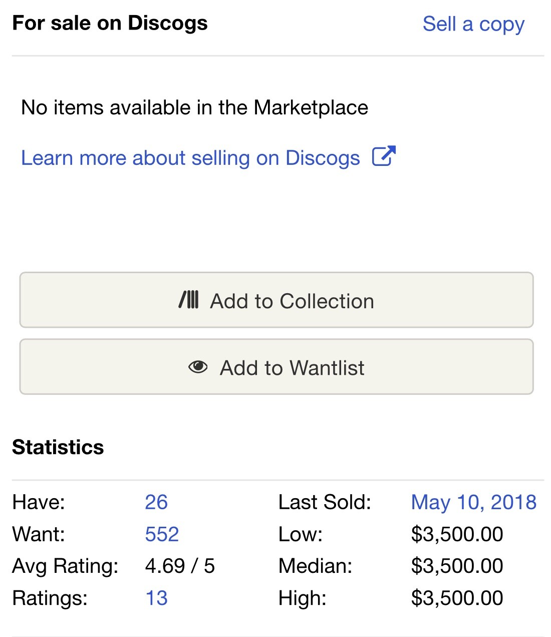This screenshot has height=637, width=551.
Task: Click the High price $3,500.00
Action: [x=457, y=598]
